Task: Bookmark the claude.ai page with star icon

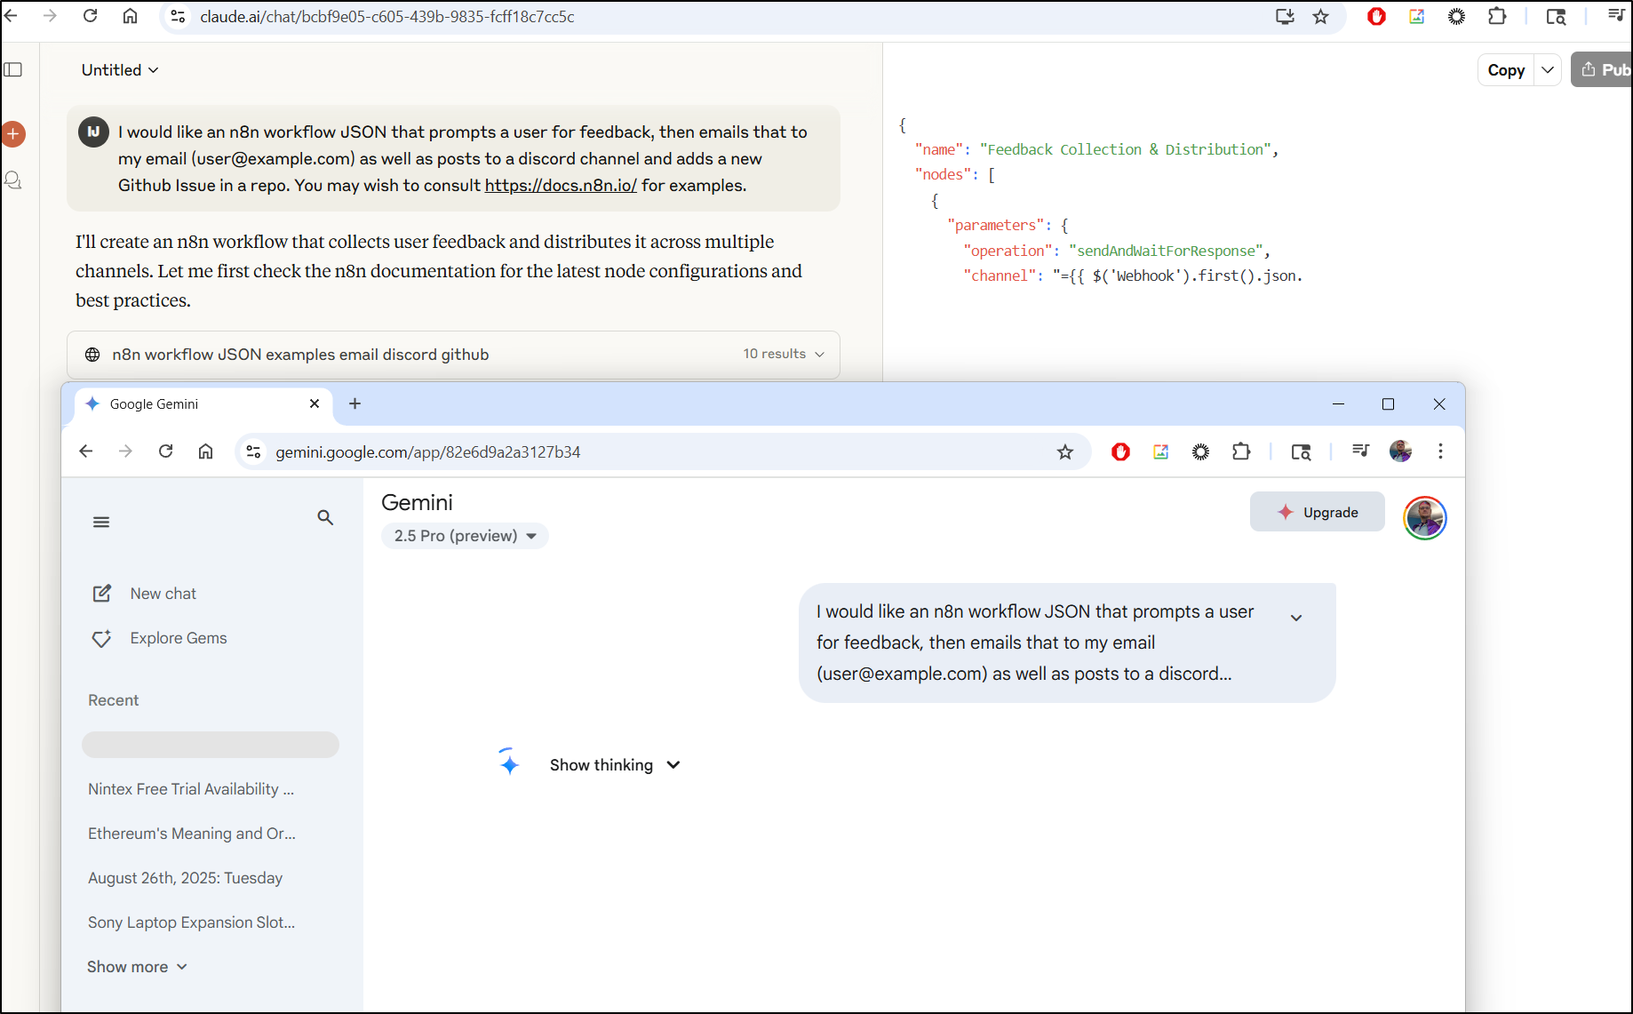Action: coord(1321,17)
